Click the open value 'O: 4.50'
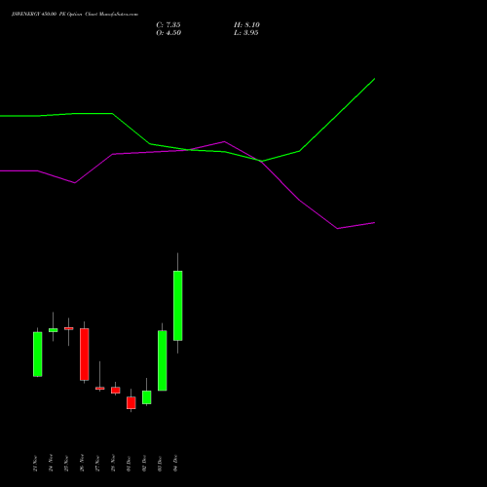Viewport: 487px width, 487px height. 169,33
